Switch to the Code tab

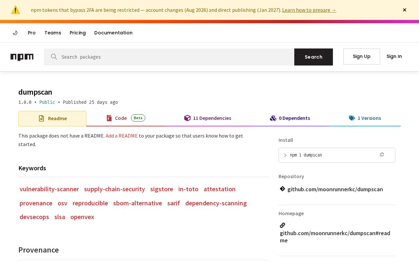[125, 118]
